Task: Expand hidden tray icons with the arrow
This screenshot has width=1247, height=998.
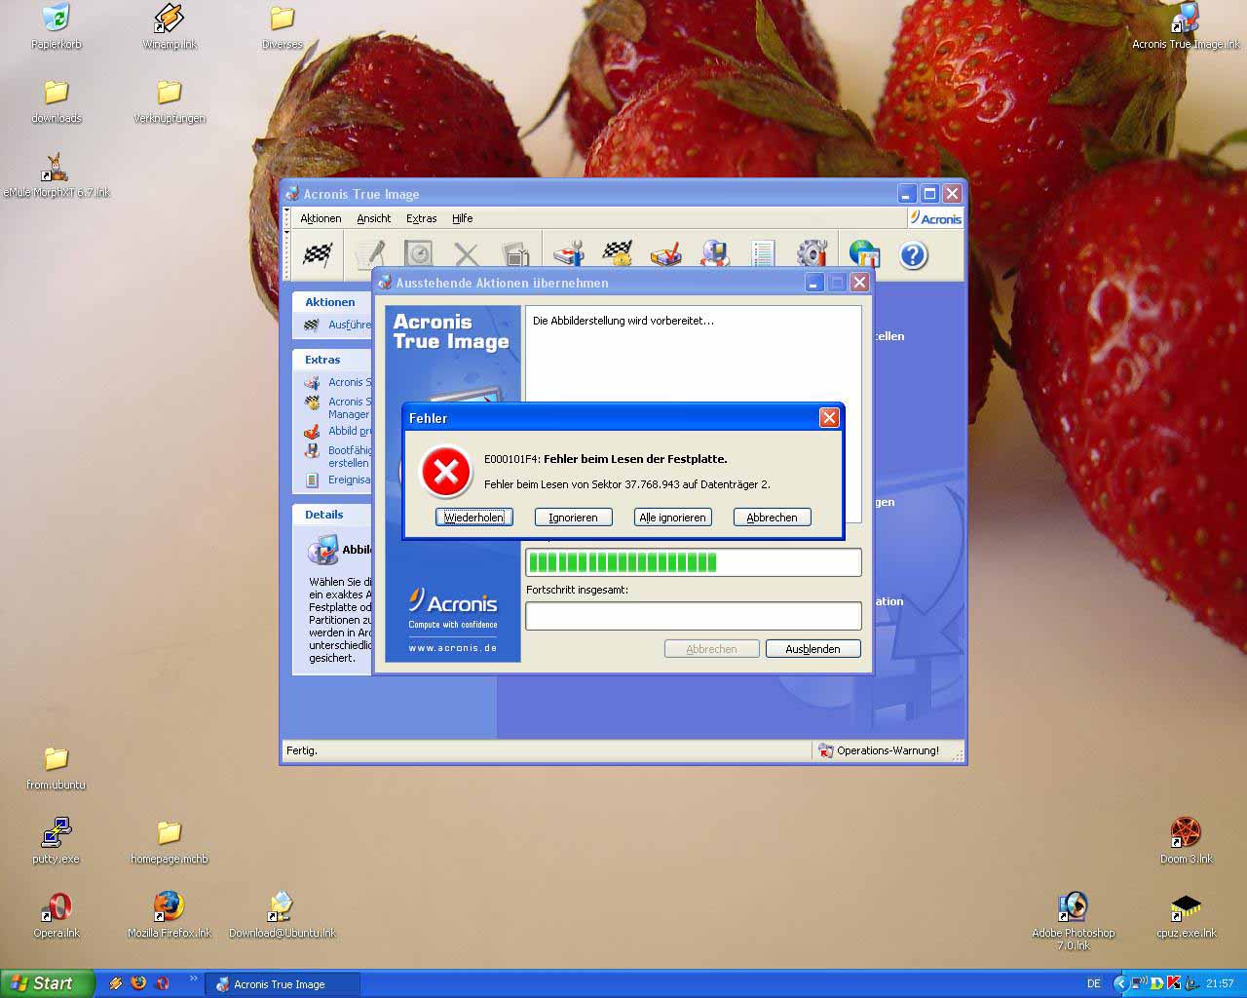Action: 1120,983
